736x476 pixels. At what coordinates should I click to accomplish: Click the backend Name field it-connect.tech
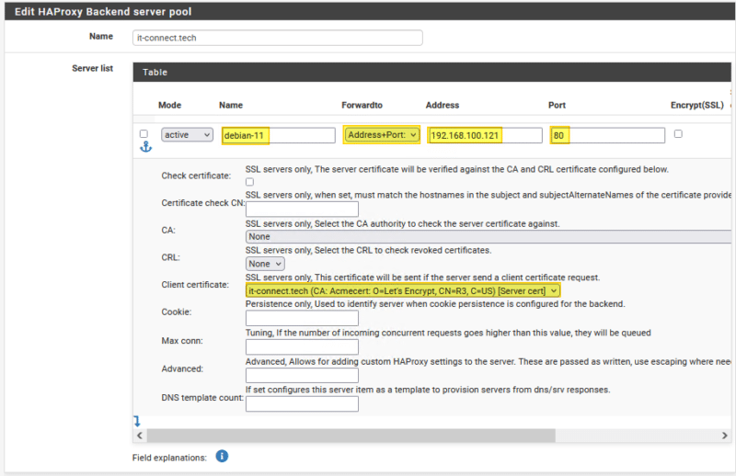coord(277,38)
